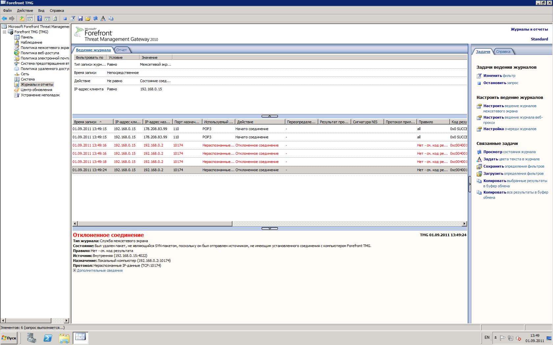The width and height of the screenshot is (553, 345).
Task: Select Наблюдение in the console tree
Action: coord(31,42)
